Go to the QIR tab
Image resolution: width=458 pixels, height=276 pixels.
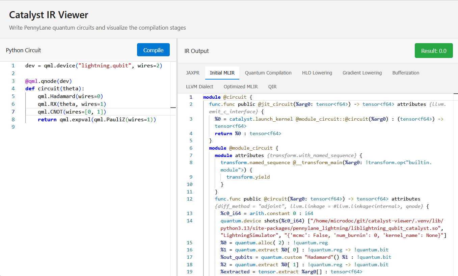tap(272, 87)
